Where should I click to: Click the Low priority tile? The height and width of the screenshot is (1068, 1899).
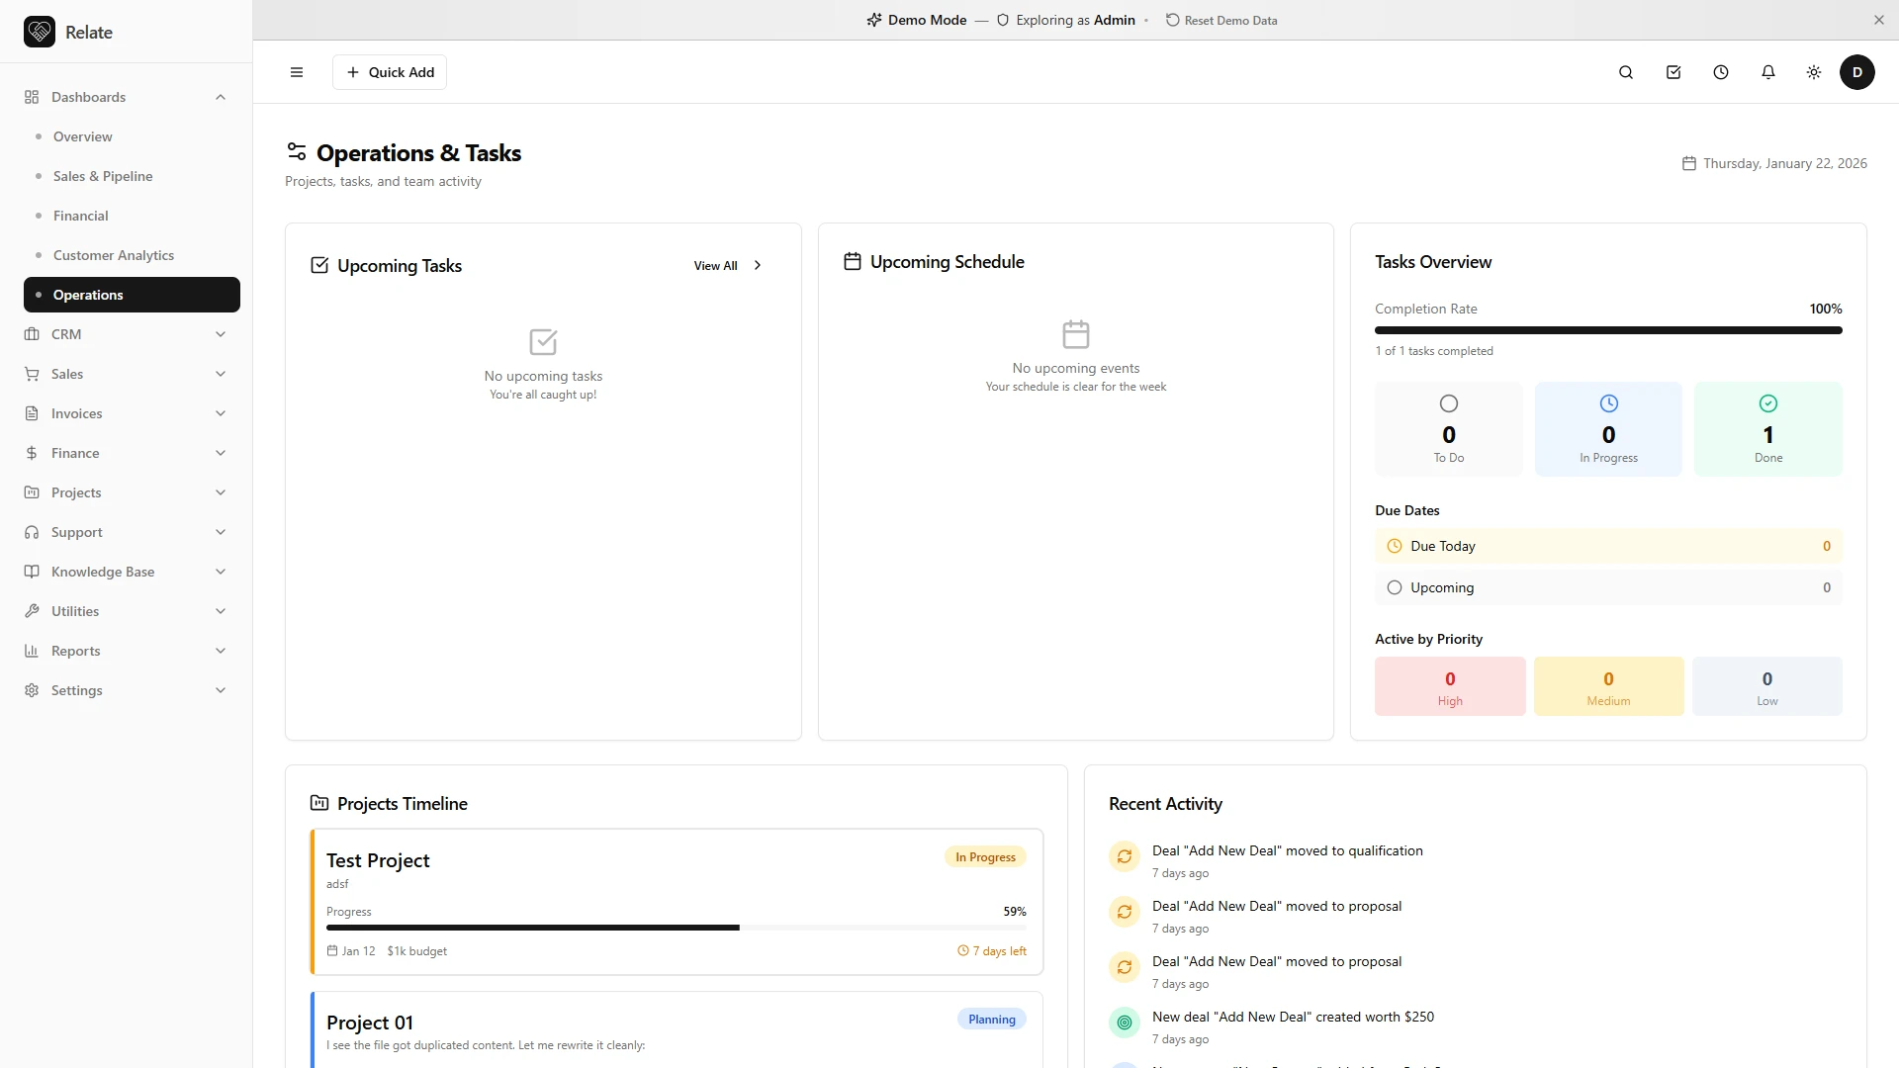pyautogui.click(x=1767, y=686)
